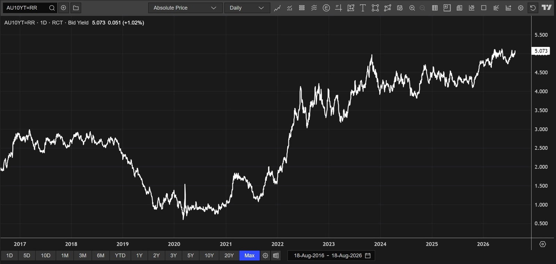Image resolution: width=556 pixels, height=264 pixels.
Task: Select the 1D time range
Action: pos(9,256)
